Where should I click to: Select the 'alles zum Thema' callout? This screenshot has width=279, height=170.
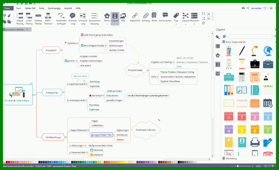[x=80, y=76]
